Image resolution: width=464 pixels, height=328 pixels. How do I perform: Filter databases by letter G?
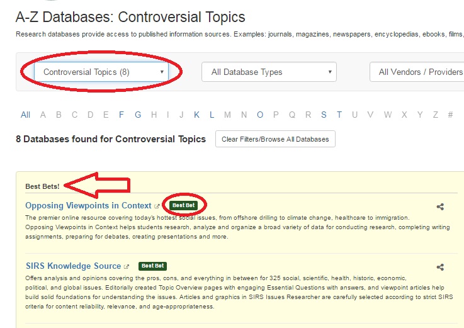coord(138,115)
